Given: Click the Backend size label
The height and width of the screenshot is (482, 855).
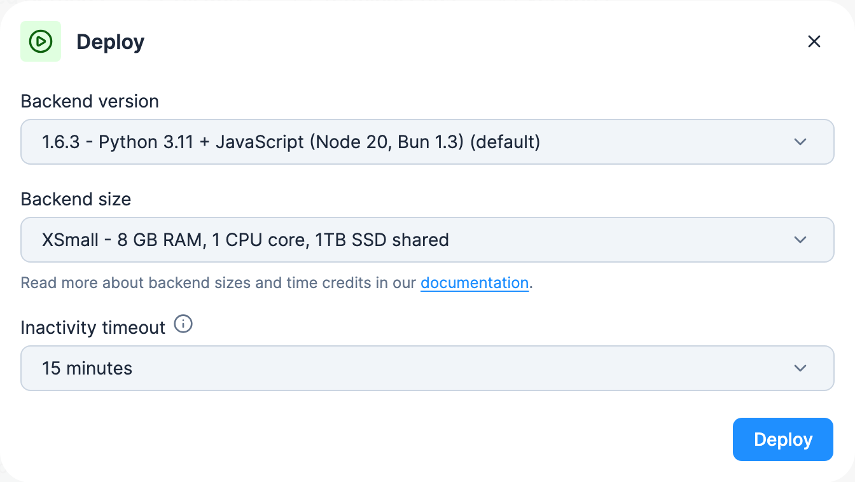Looking at the screenshot, I should (76, 199).
